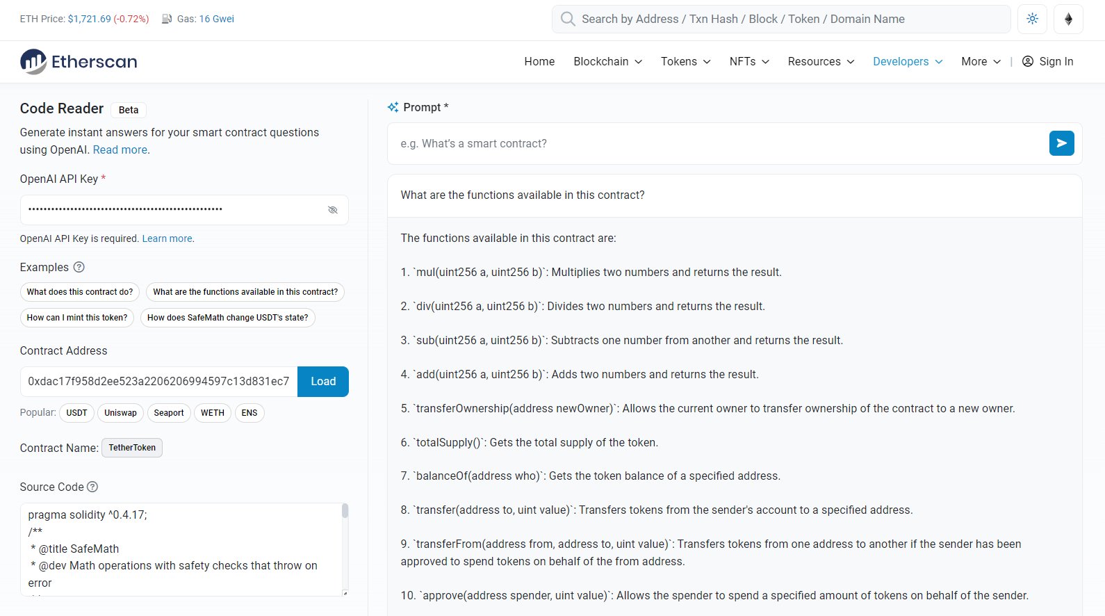Toggle API key visibility eye icon
The height and width of the screenshot is (616, 1105).
333,210
